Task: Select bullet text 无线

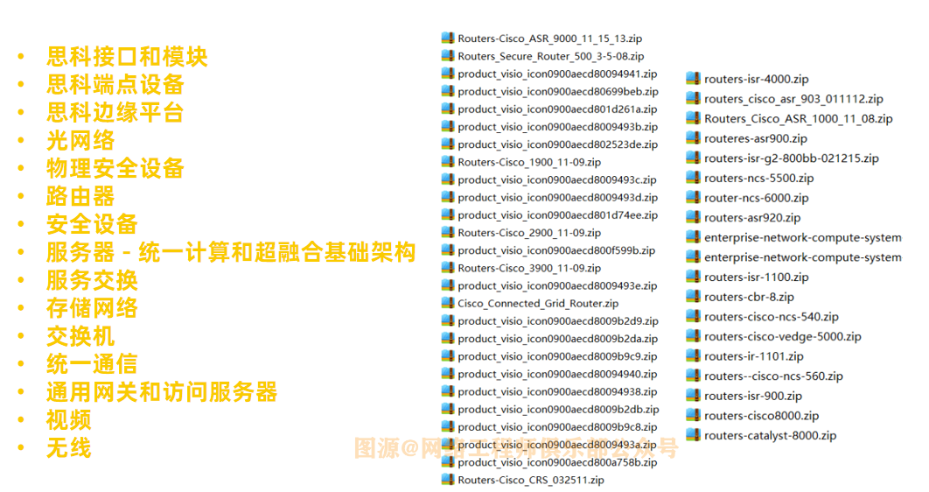Action: pos(69,448)
